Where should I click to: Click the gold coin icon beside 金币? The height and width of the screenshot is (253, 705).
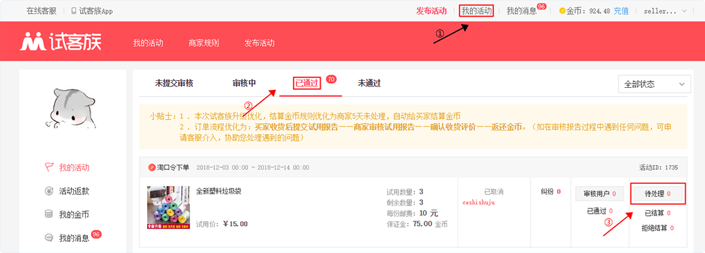(562, 11)
